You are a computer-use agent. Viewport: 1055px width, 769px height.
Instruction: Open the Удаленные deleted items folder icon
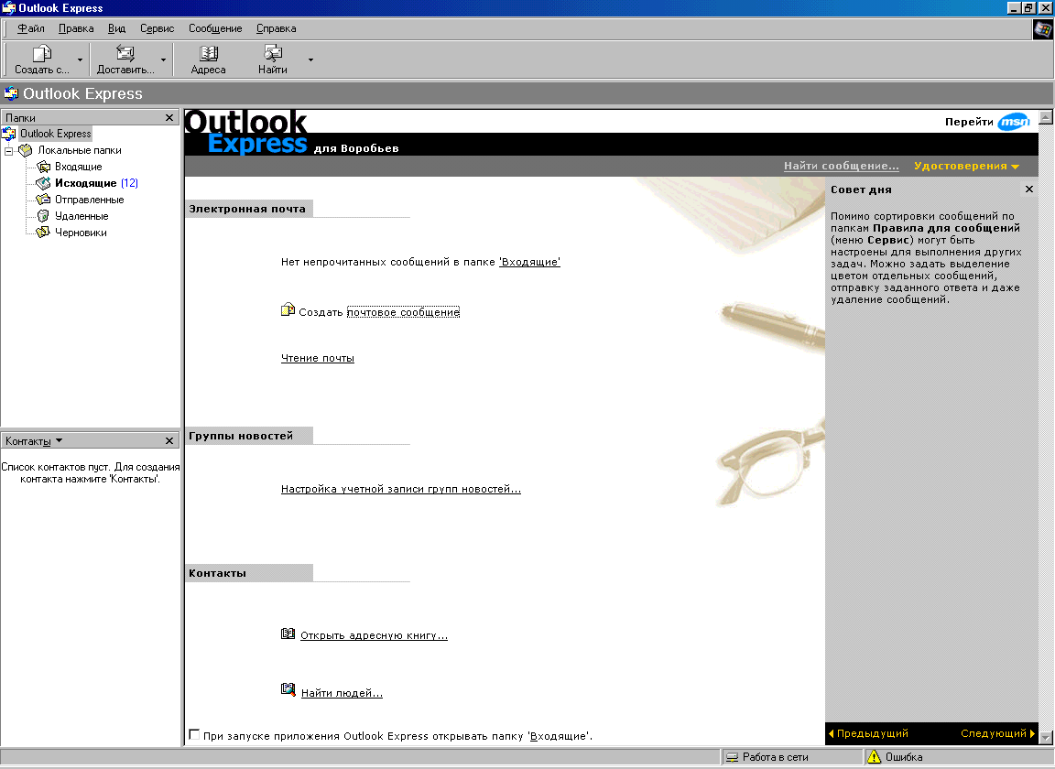click(43, 216)
